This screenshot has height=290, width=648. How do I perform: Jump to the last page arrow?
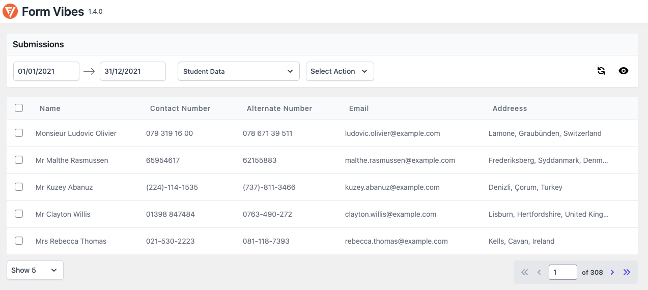coord(627,272)
